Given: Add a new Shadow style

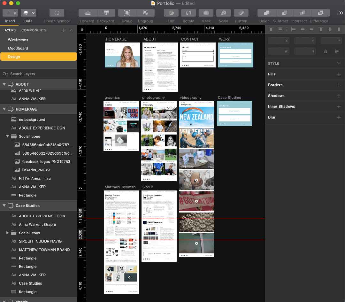Looking at the screenshot, I should 339,96.
